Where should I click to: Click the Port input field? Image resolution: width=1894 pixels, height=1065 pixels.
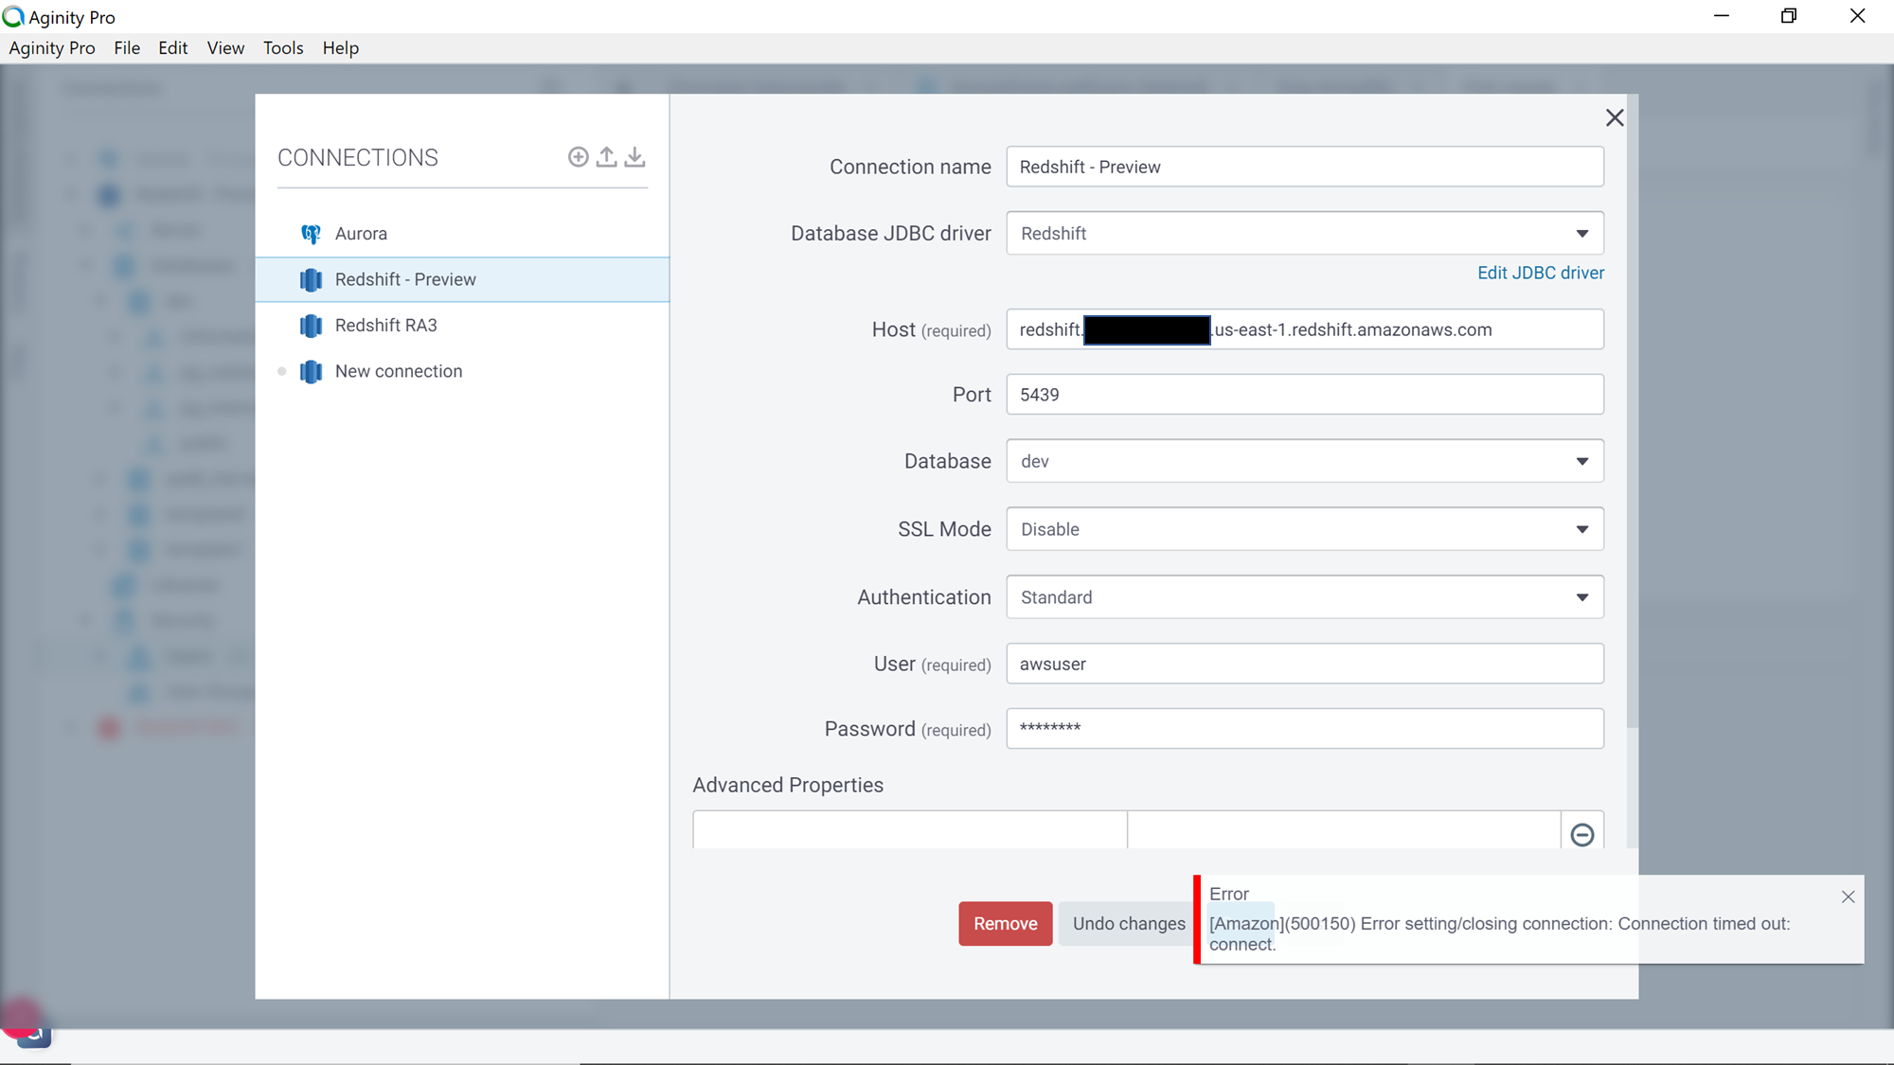coord(1304,395)
